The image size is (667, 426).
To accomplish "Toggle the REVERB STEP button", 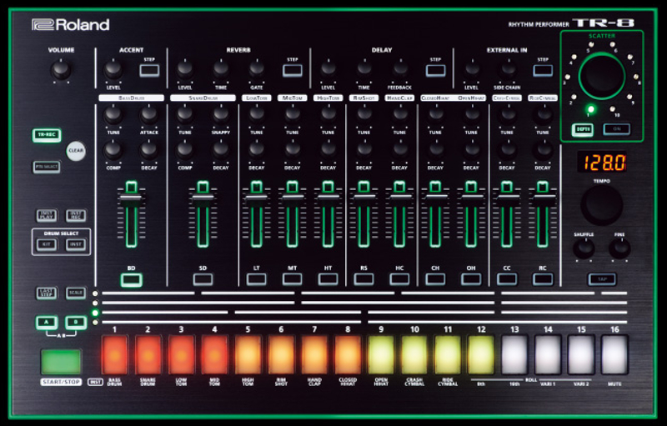I will tap(293, 70).
